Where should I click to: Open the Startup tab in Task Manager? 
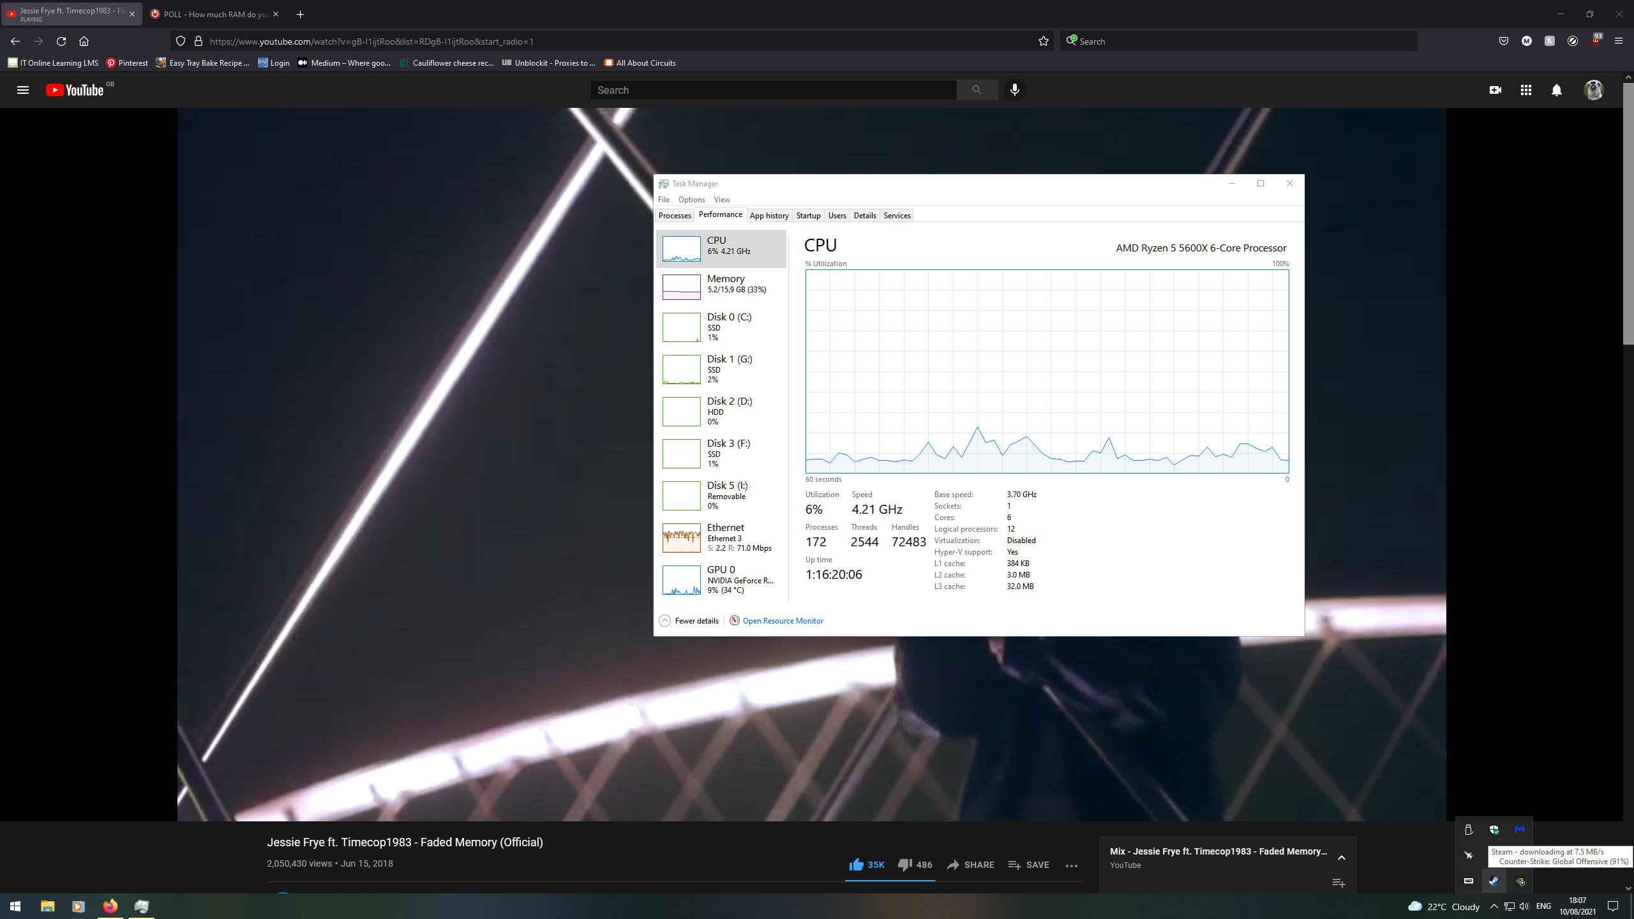(x=808, y=216)
